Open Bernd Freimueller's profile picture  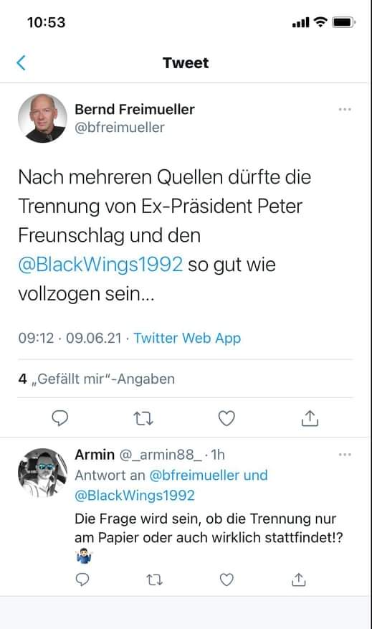pos(42,118)
